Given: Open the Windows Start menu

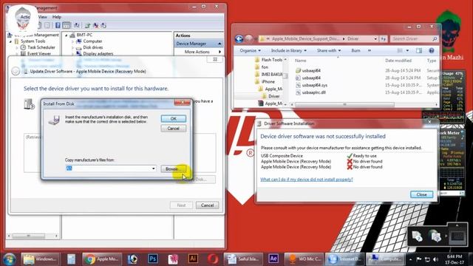Looking at the screenshot, I should (9, 259).
